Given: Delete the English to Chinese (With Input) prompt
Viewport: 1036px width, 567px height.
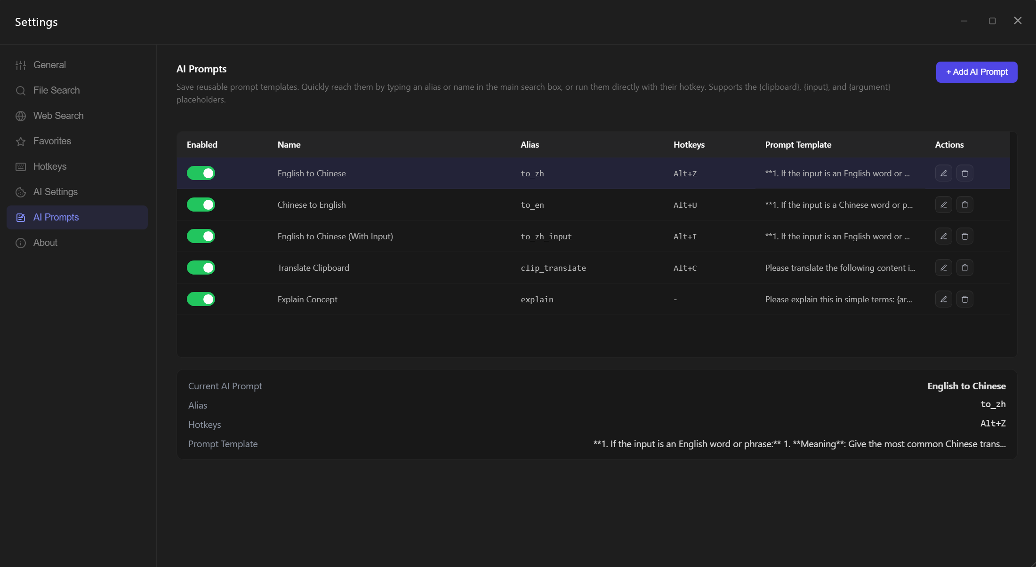Looking at the screenshot, I should click(964, 236).
